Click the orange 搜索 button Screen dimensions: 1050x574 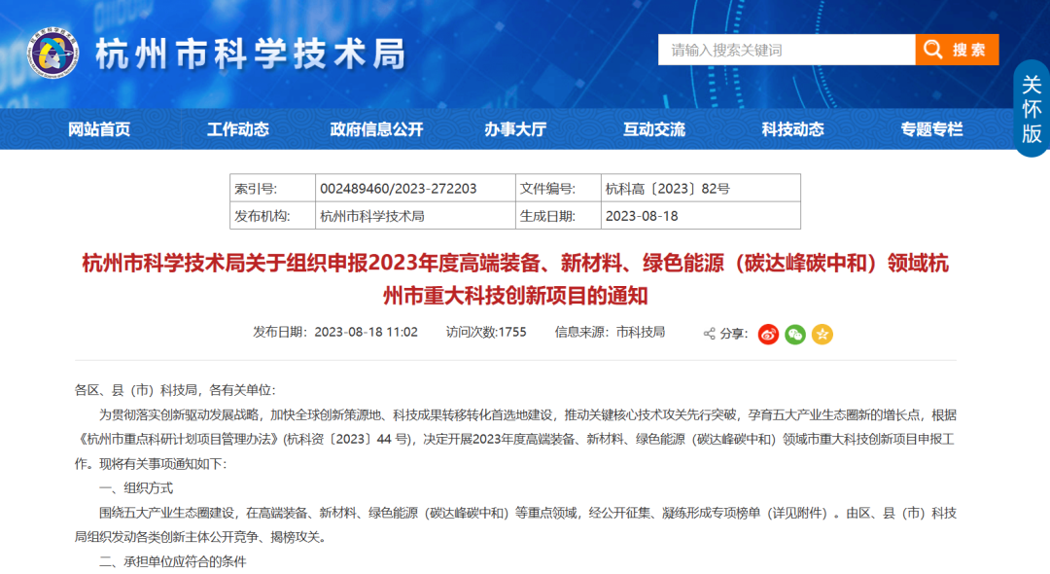point(957,50)
